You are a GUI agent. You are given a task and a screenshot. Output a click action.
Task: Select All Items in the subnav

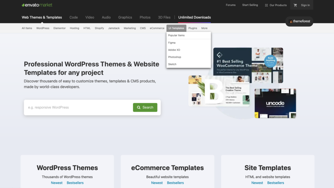click(x=27, y=28)
